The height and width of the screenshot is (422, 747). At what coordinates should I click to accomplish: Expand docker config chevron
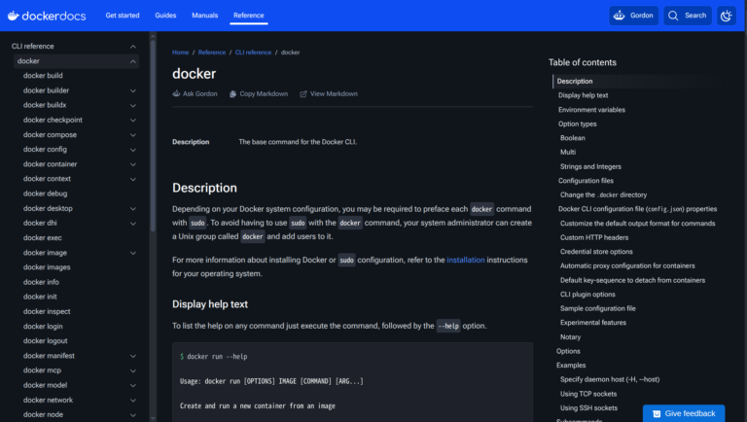coord(133,150)
